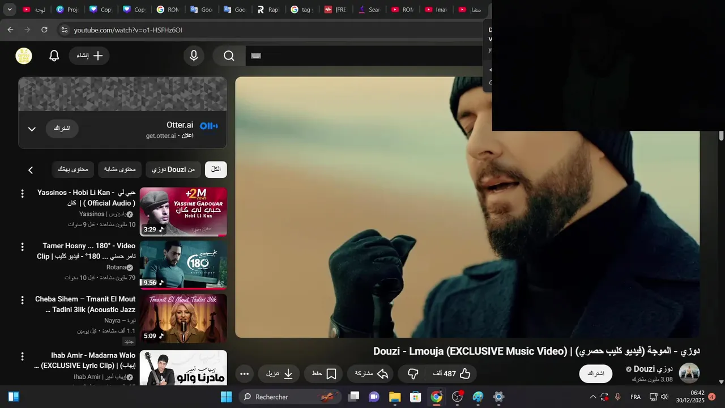725x408 pixels.
Task: Open File Explorer from the taskbar
Action: tap(395, 397)
